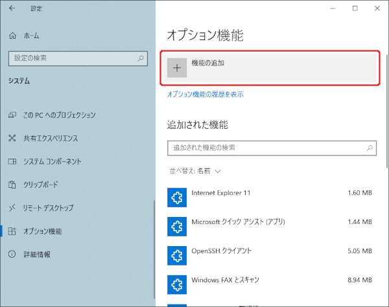Click the sidebar vertical scrollbar

click(154, 250)
